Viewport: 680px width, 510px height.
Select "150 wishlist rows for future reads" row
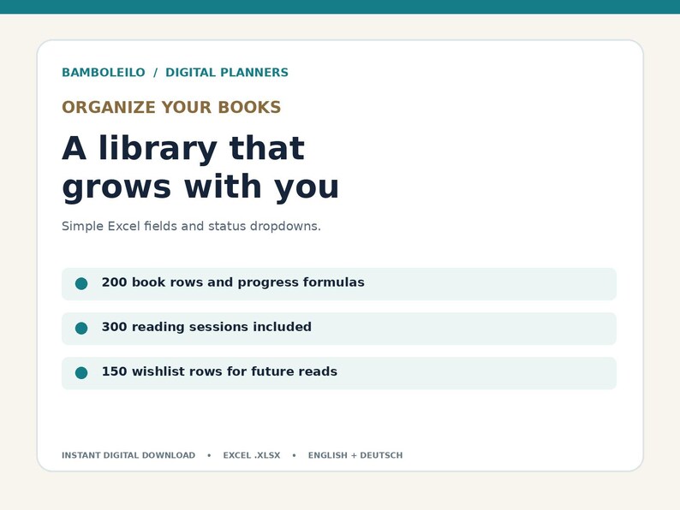339,373
